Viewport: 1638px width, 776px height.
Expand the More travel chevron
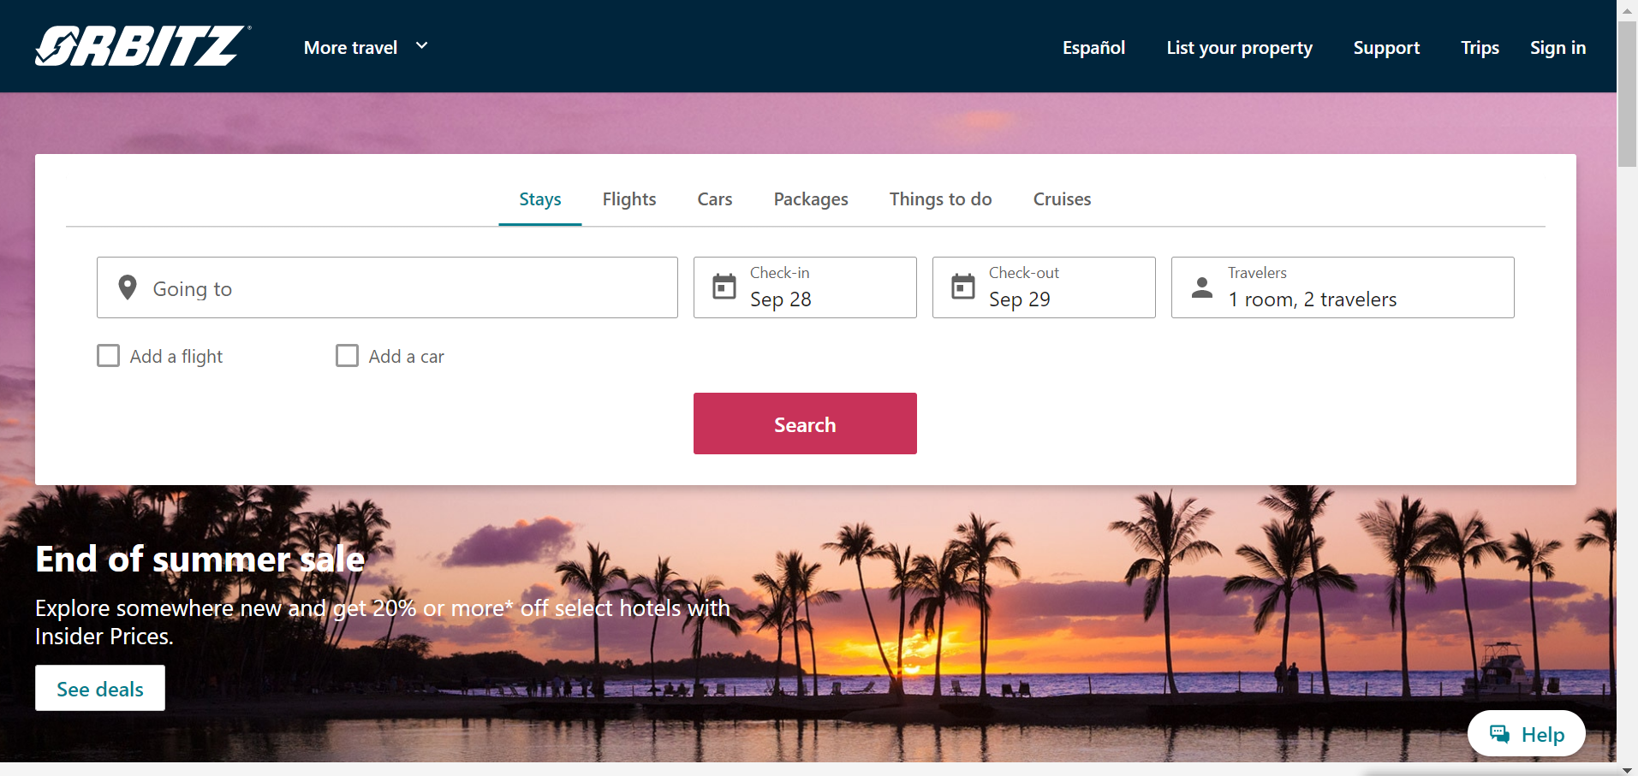421,45
